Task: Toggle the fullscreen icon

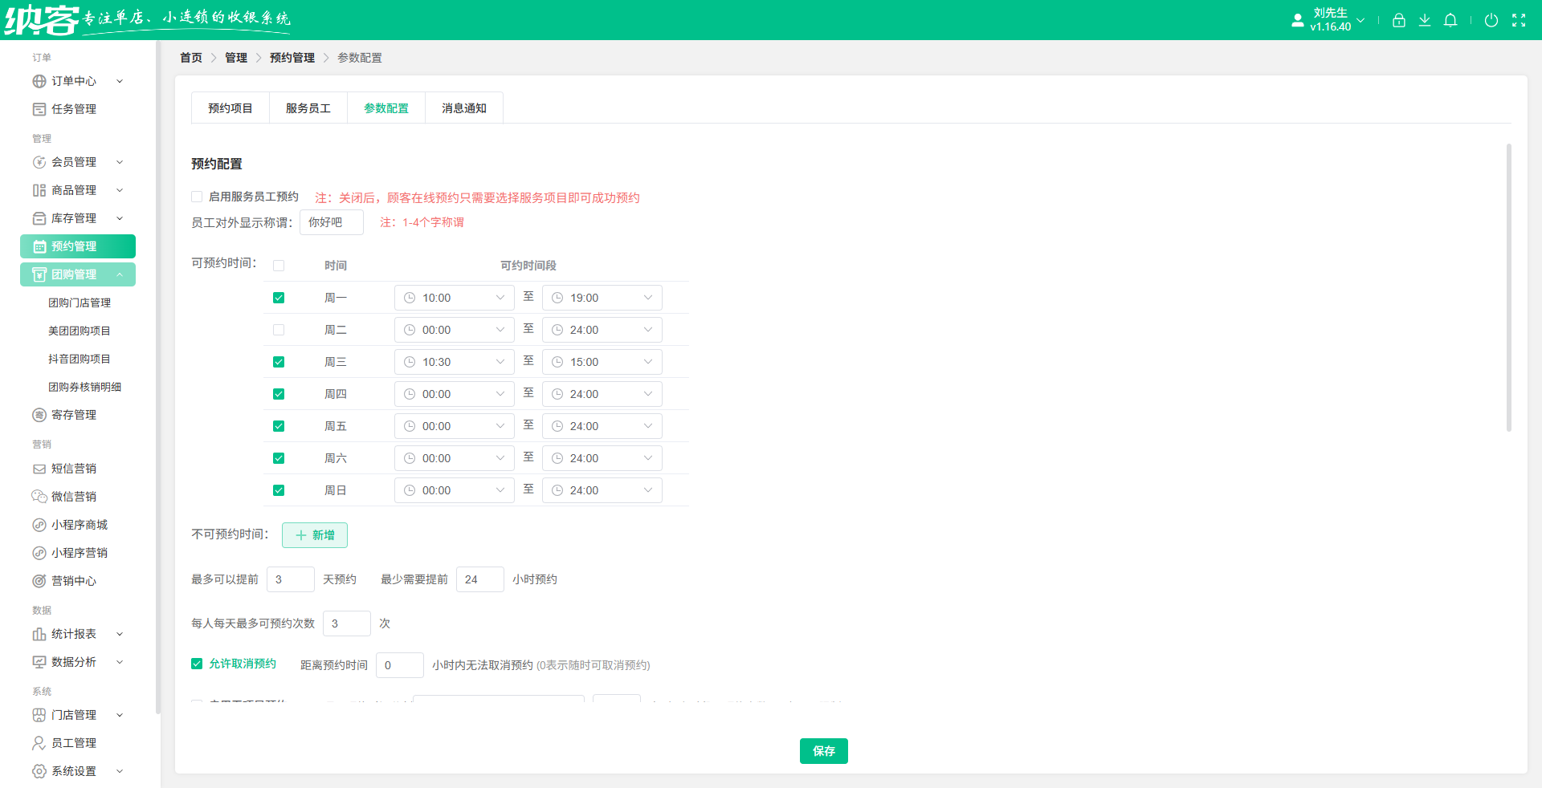Action: click(x=1519, y=20)
